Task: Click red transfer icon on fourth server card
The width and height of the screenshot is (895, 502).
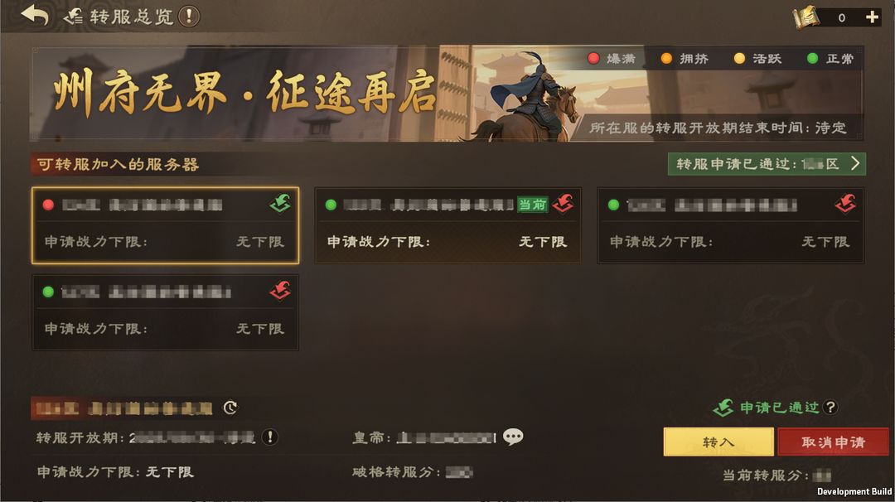Action: (280, 291)
